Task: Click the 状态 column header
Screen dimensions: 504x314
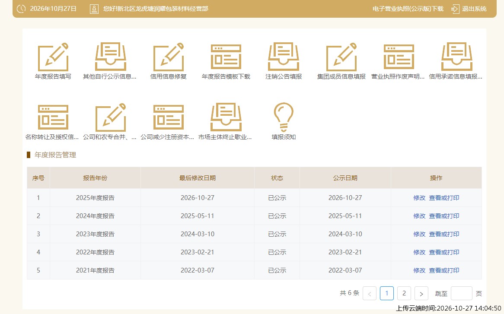Action: click(277, 178)
